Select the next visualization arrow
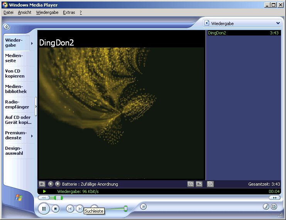 click(x=58, y=184)
